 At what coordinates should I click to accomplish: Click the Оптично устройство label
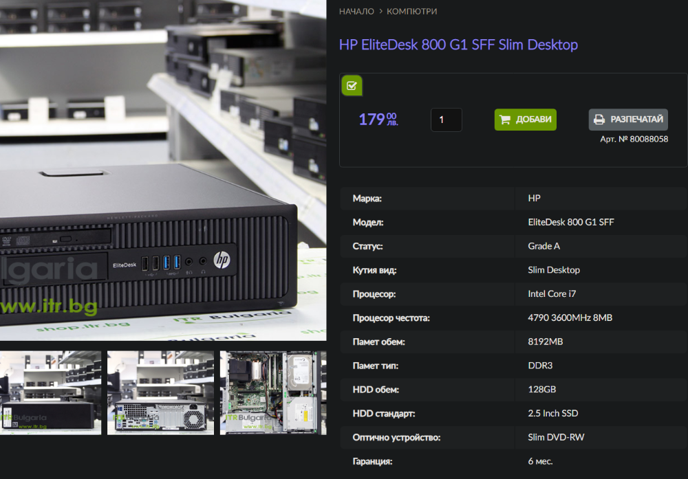click(396, 437)
